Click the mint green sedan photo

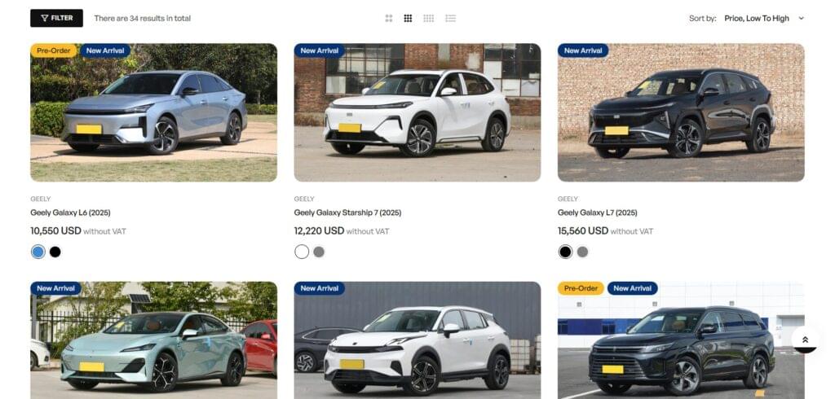tap(153, 340)
